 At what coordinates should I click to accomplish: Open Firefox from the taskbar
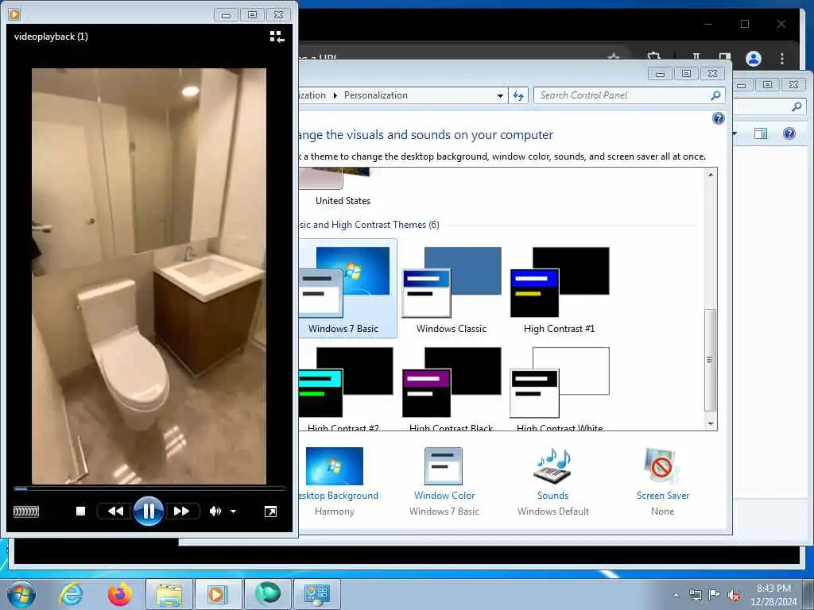click(x=119, y=594)
